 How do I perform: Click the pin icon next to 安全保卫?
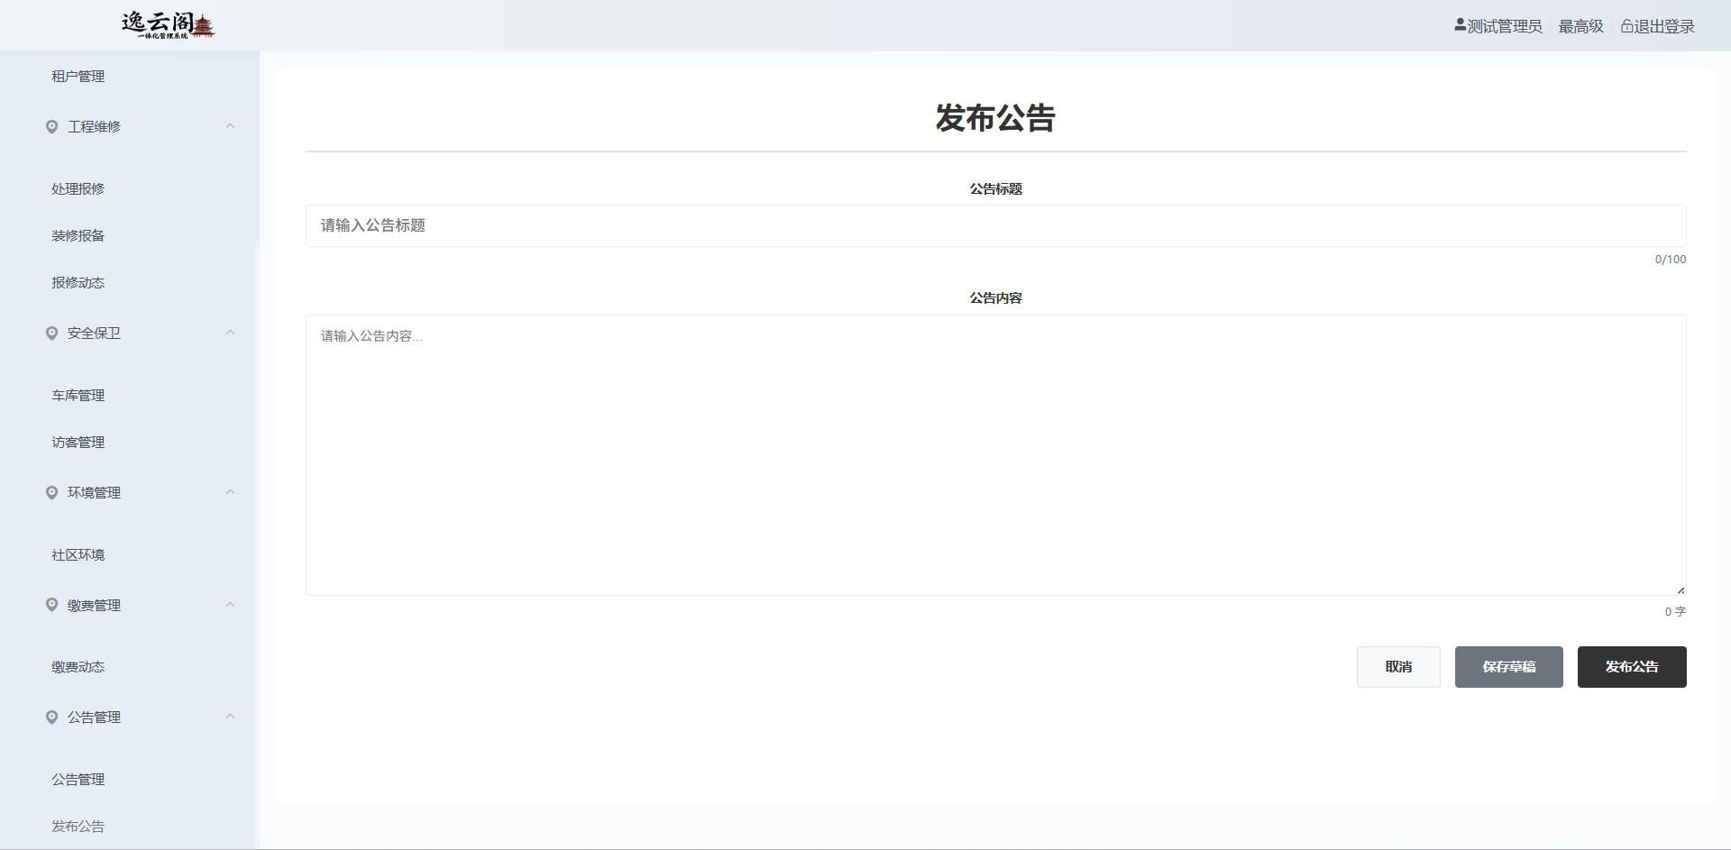pos(51,334)
